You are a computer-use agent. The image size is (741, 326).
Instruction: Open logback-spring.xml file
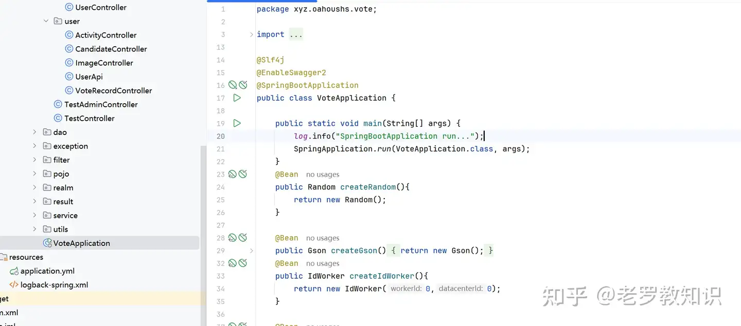pyautogui.click(x=54, y=285)
